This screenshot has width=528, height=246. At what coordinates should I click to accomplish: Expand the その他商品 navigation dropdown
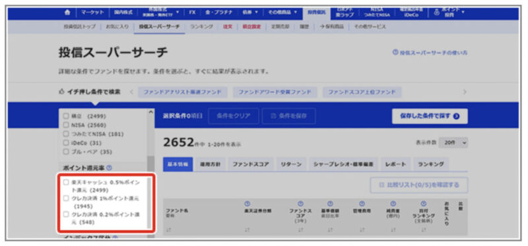(x=282, y=12)
